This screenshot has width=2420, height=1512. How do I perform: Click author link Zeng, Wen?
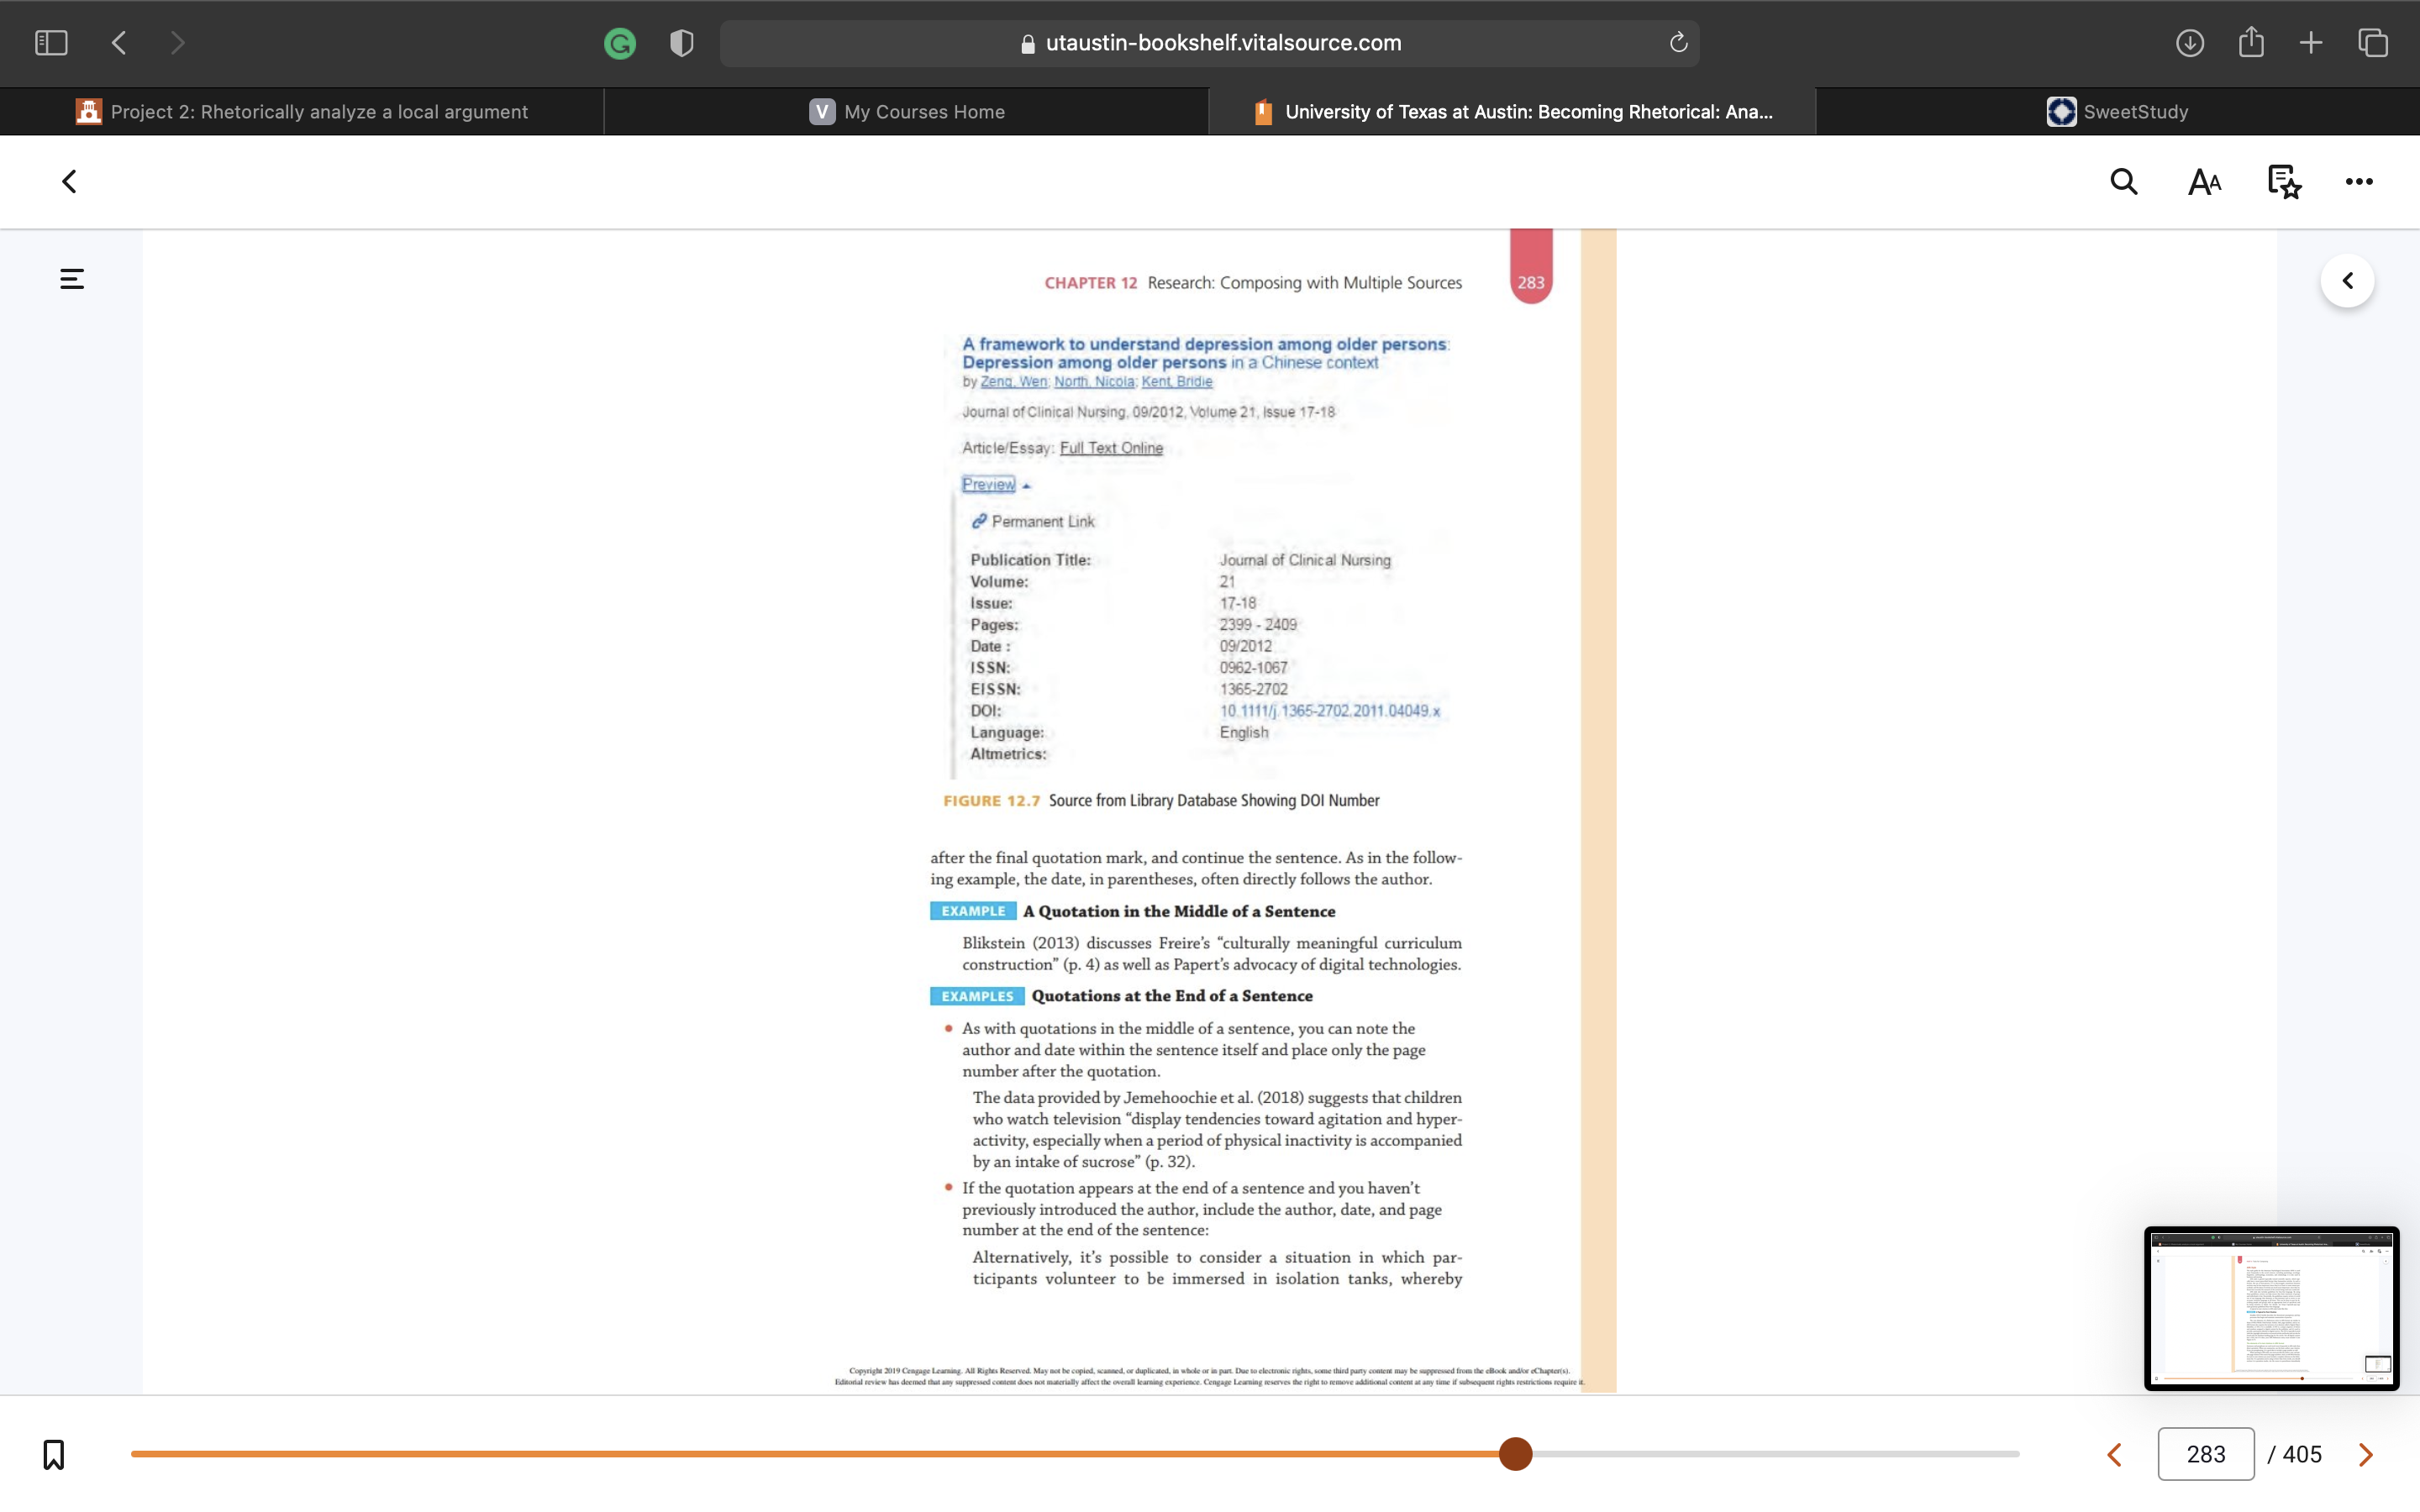point(1013,382)
